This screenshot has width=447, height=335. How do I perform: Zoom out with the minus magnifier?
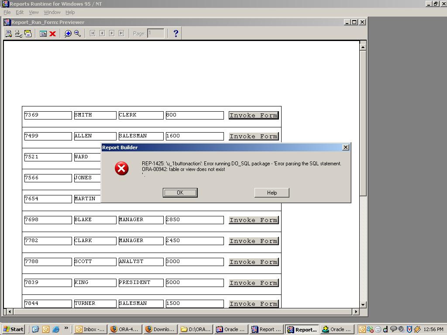pyautogui.click(x=77, y=34)
